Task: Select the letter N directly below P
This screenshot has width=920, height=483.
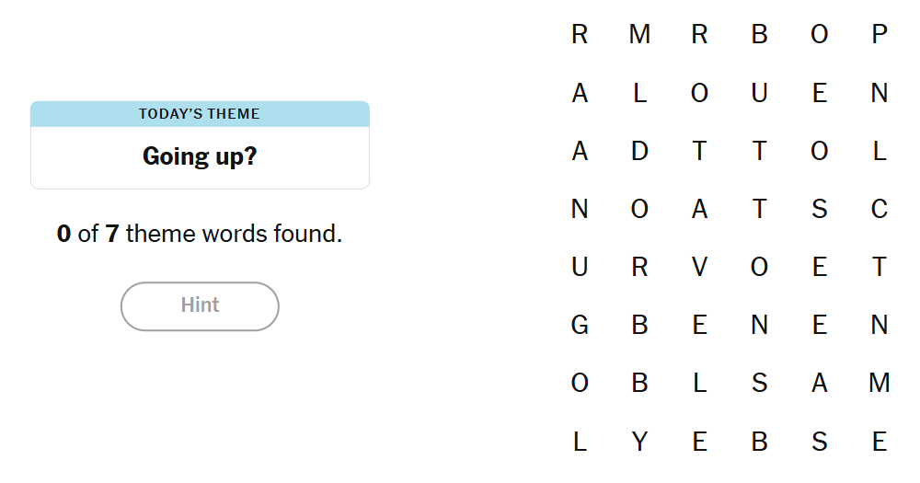Action: pyautogui.click(x=880, y=93)
